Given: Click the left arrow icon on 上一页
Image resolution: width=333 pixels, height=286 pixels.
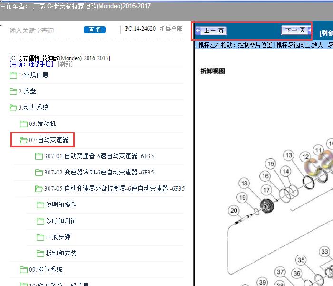Looking at the screenshot, I should tap(198, 31).
